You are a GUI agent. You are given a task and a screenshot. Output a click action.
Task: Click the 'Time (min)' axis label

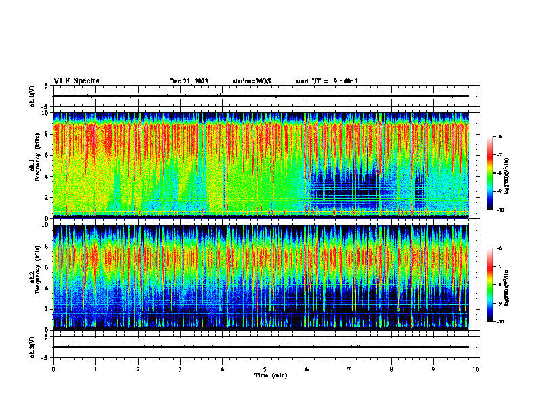(x=271, y=375)
